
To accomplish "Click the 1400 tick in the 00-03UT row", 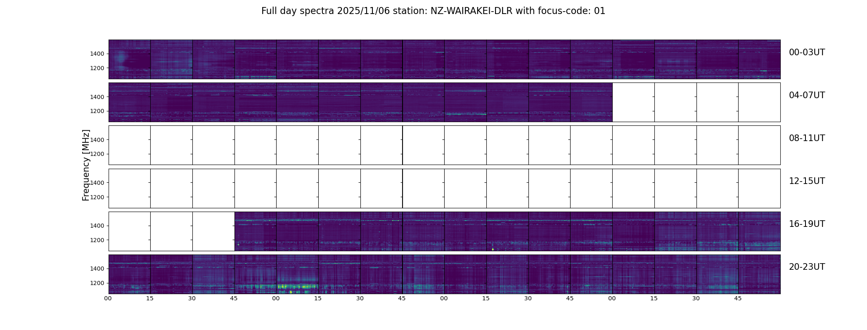I will 98,54.
